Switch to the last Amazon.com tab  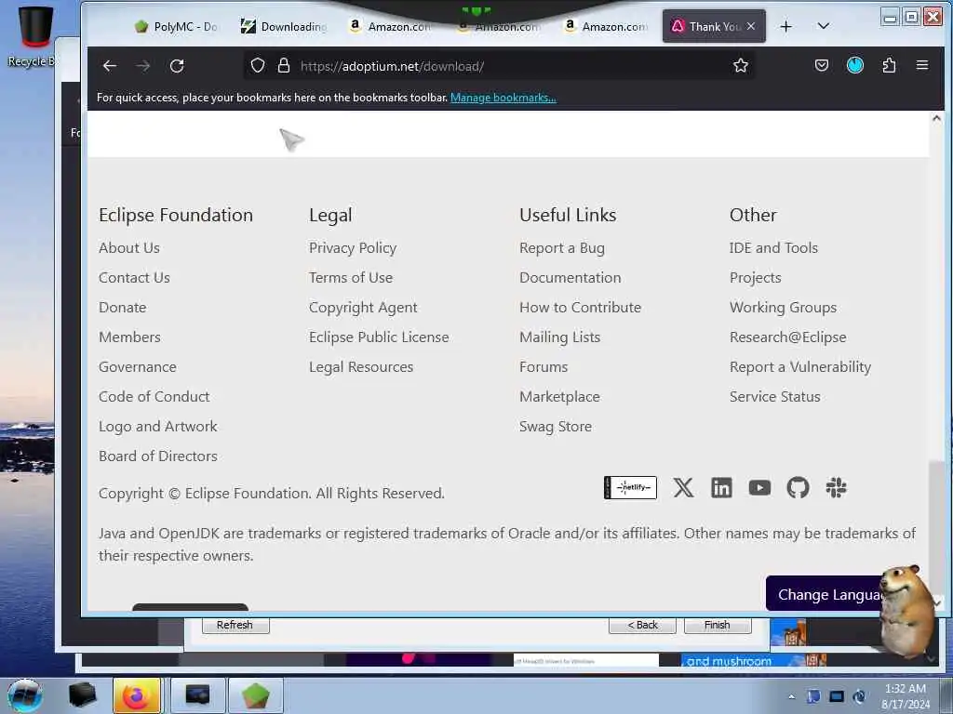605,26
